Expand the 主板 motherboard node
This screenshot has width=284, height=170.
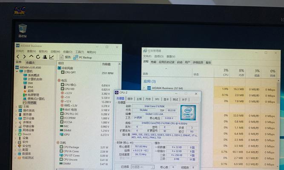(16, 107)
